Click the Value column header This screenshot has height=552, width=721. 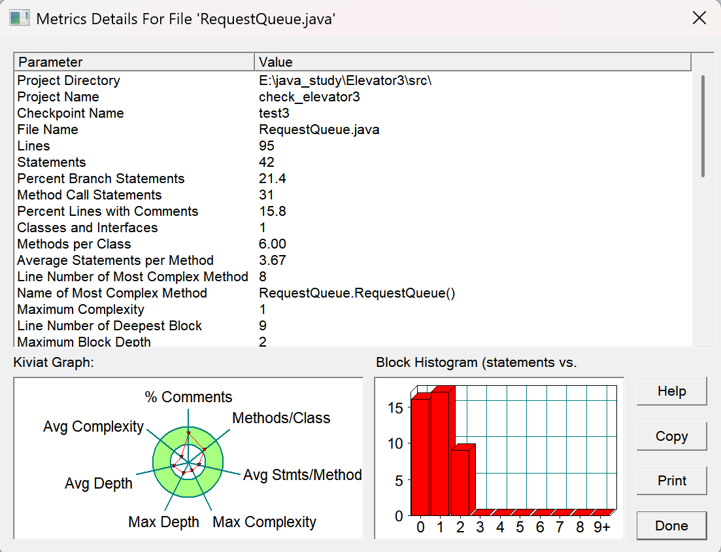(x=473, y=62)
